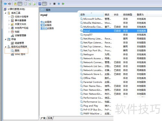Click the gear icon beside Multimedia Clas...
Screen dimensions: 162x121
click(x=81, y=27)
